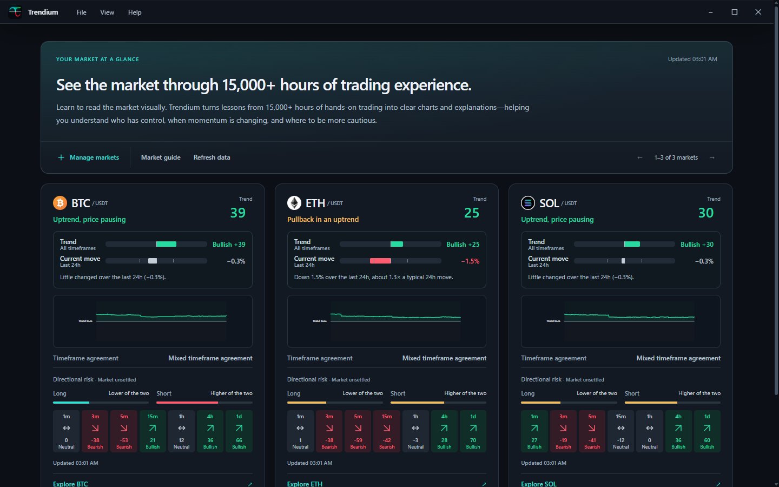Open the Explore BTC link
Image resolution: width=779 pixels, height=487 pixels.
153,483
